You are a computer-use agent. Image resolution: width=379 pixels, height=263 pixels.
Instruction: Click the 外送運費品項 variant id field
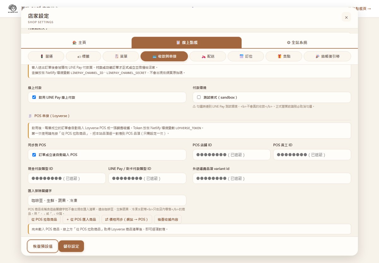[272, 178]
